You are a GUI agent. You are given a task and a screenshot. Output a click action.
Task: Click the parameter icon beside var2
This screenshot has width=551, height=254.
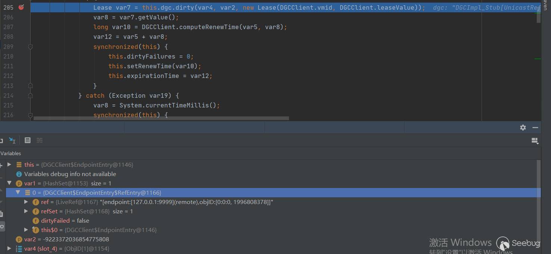click(x=19, y=239)
